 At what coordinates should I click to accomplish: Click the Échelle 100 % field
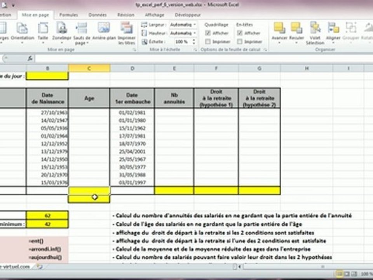182,42
